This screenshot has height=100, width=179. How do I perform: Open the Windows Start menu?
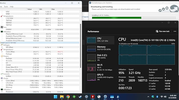pyautogui.click(x=55, y=96)
